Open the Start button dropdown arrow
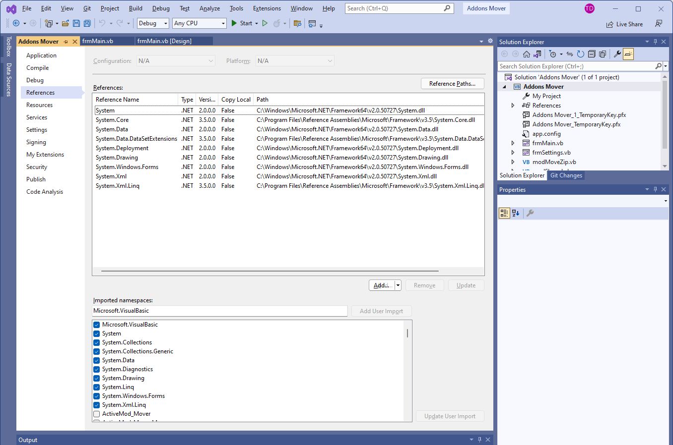This screenshot has height=445, width=673. point(257,23)
